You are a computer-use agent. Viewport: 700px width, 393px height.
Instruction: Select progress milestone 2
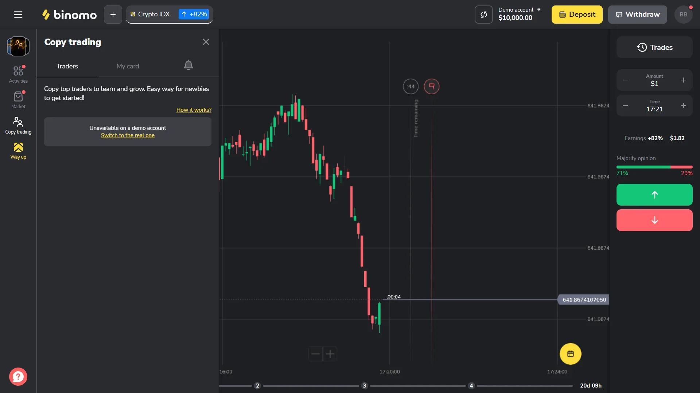[x=257, y=386]
